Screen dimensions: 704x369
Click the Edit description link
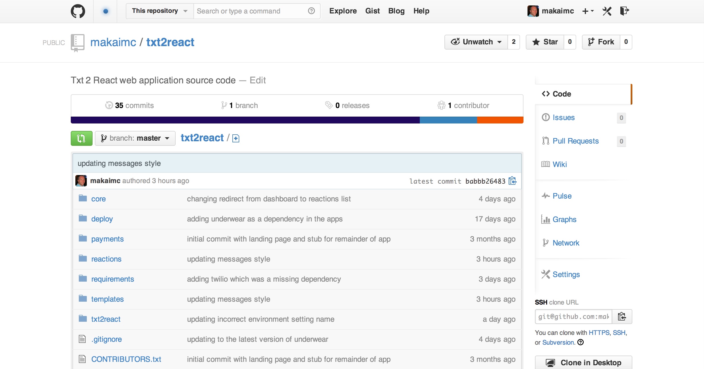(x=258, y=80)
